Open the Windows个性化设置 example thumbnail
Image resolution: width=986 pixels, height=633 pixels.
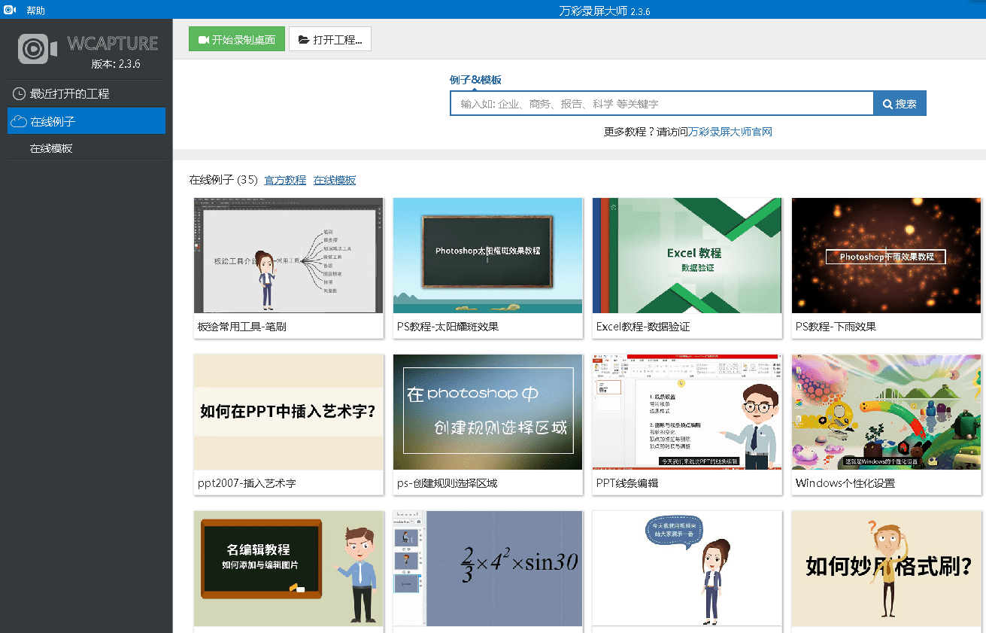(x=887, y=412)
